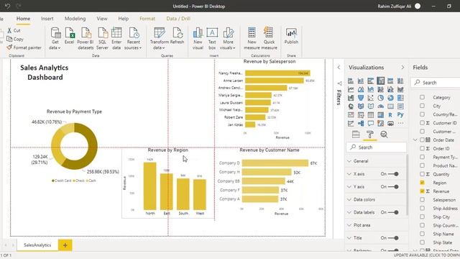Click the Publish button
The image size is (460, 259).
291,36
